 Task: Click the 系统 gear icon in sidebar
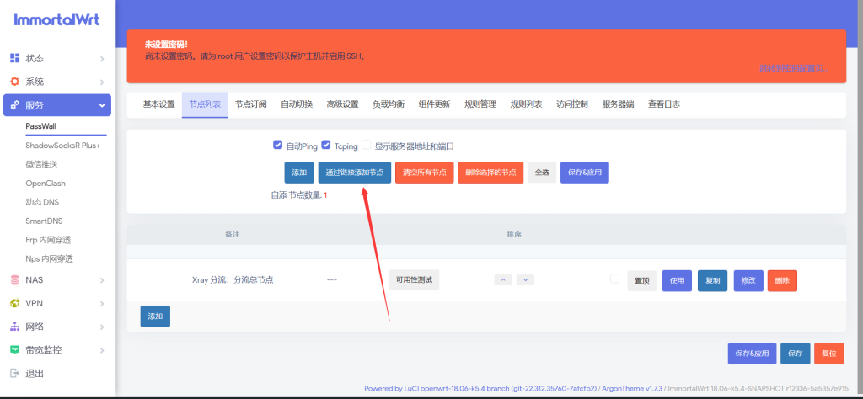tap(14, 82)
